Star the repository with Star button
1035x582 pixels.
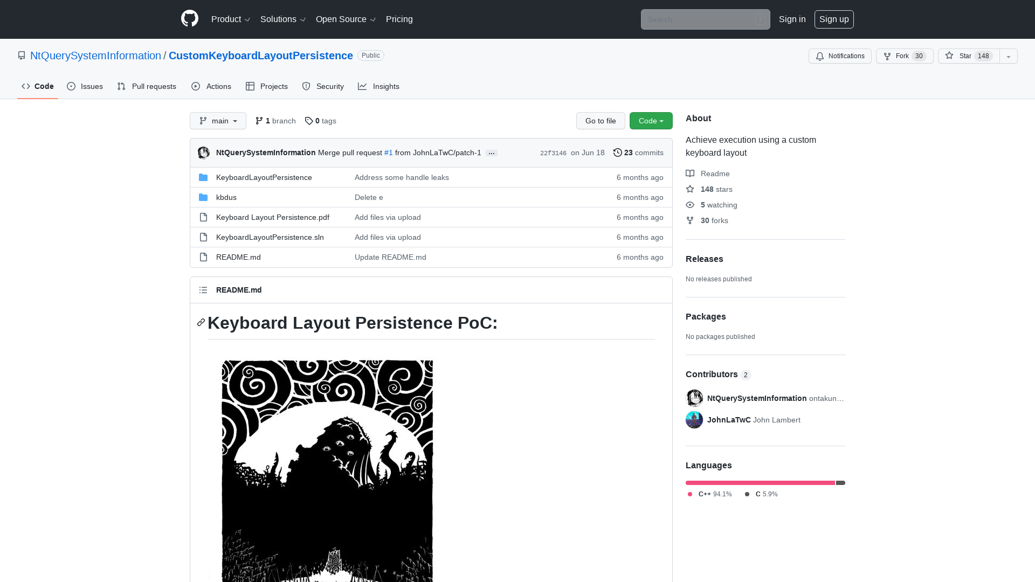[x=969, y=56]
